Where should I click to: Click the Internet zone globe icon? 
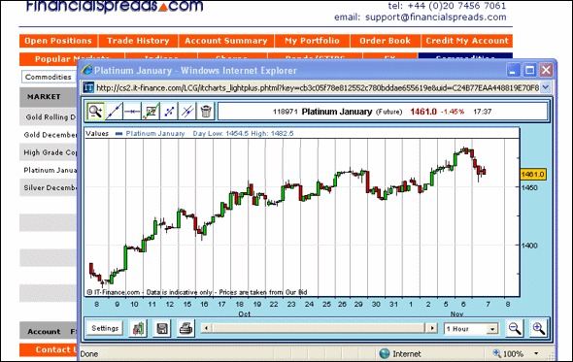point(385,353)
